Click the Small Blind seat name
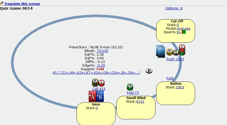Image resolution: width=227 pixels, height=125 pixels. coord(136,98)
